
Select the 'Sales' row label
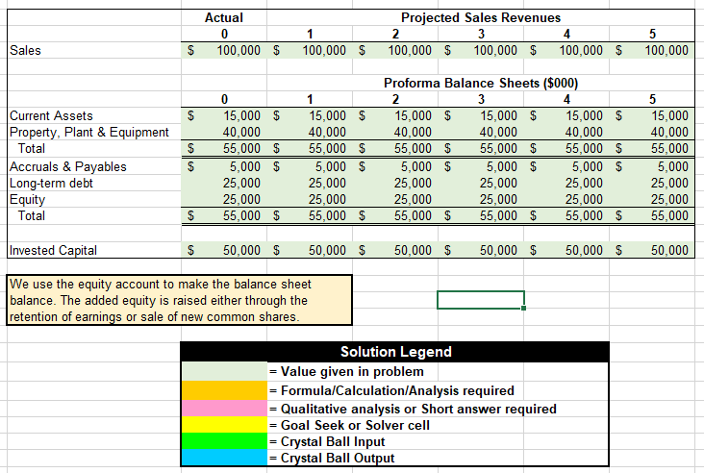point(25,50)
